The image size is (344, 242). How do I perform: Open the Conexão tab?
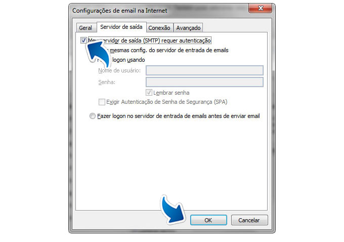click(159, 28)
